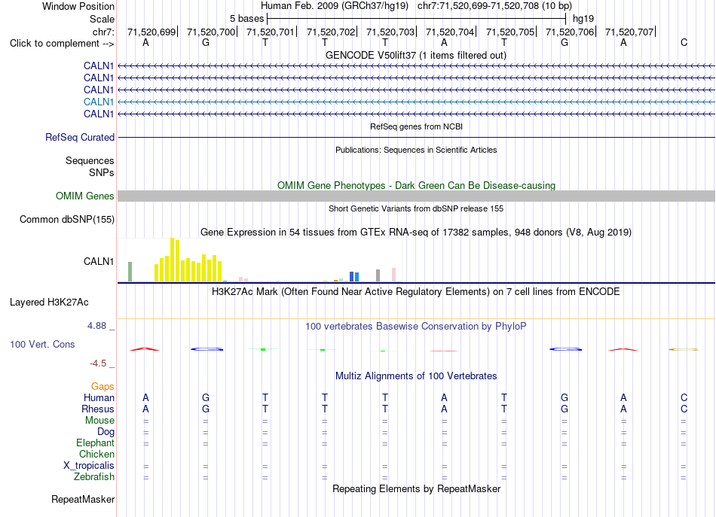Open the RefSeq Curated track label

click(80, 137)
